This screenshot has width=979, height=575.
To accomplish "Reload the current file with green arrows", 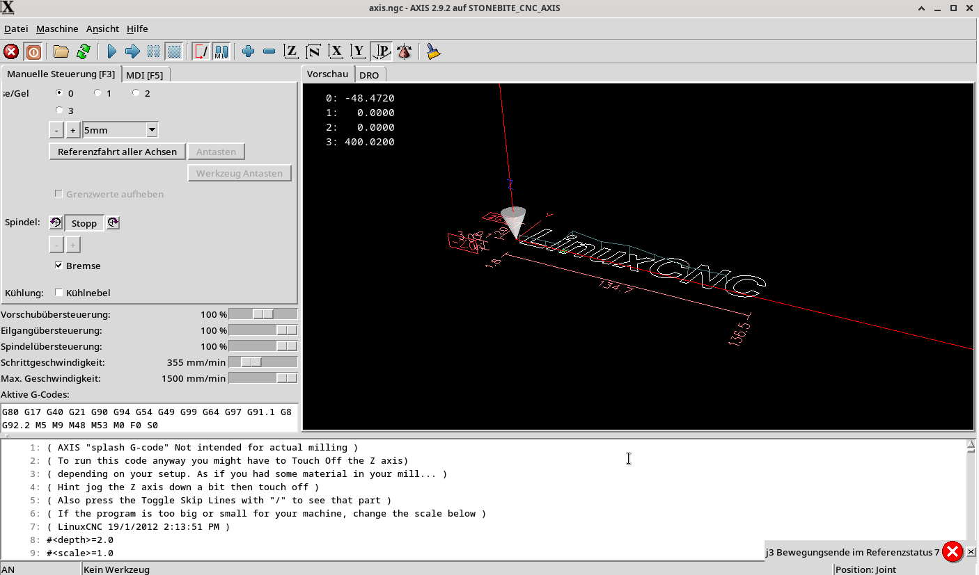I will point(84,51).
